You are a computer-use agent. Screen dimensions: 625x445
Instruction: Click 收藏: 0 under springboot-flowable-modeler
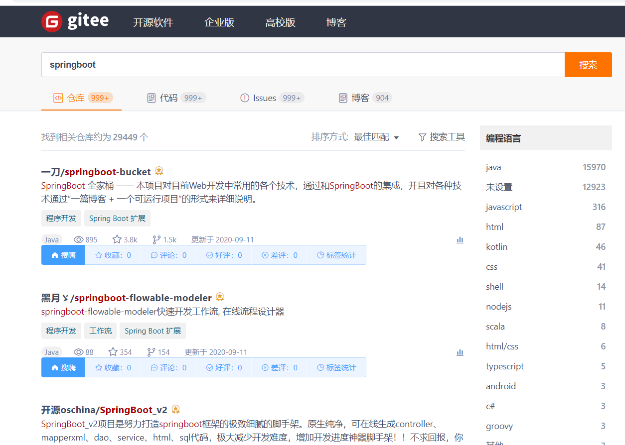(113, 368)
